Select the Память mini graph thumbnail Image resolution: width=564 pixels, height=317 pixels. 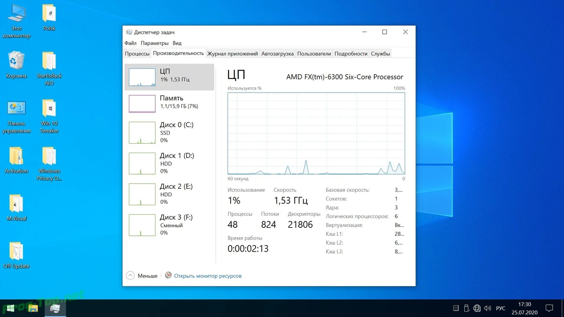(x=142, y=103)
